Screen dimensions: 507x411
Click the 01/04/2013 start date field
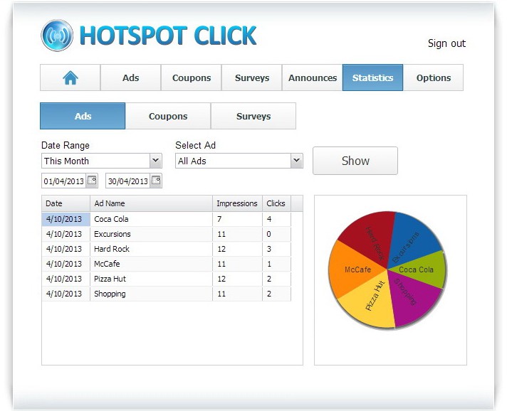pyautogui.click(x=64, y=181)
